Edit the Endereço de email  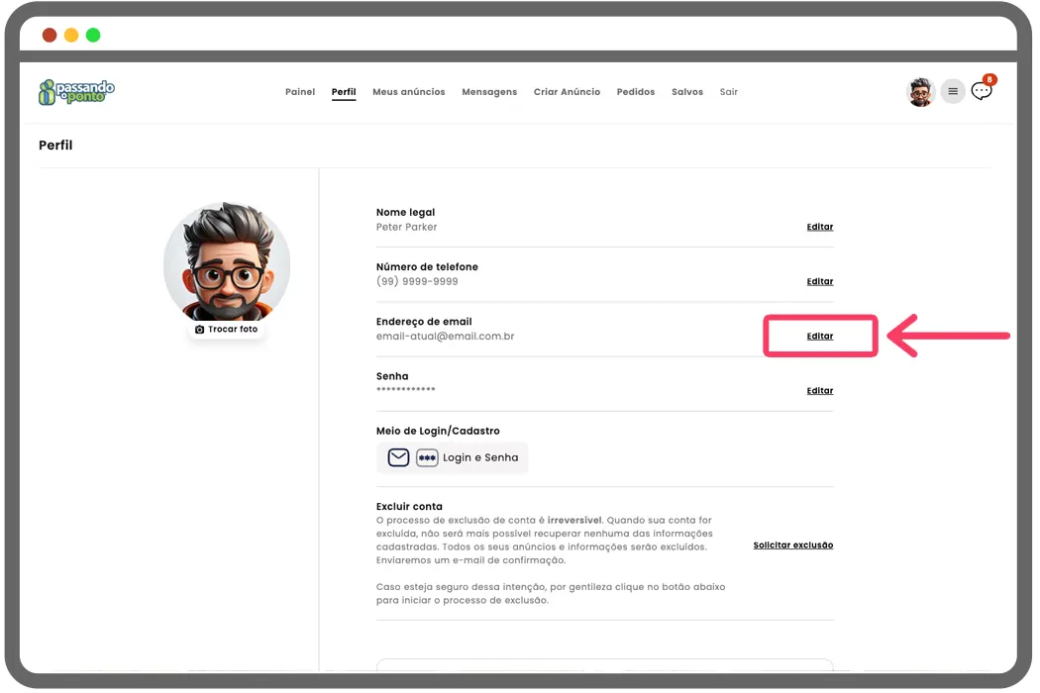tap(820, 336)
